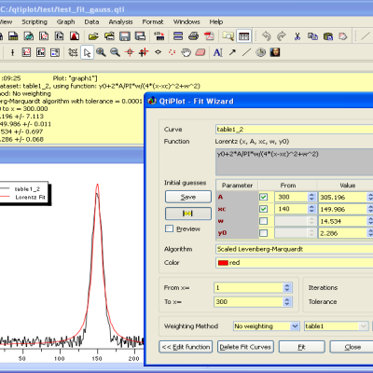
Task: Cut selection with scissors icon
Action: tap(297, 36)
